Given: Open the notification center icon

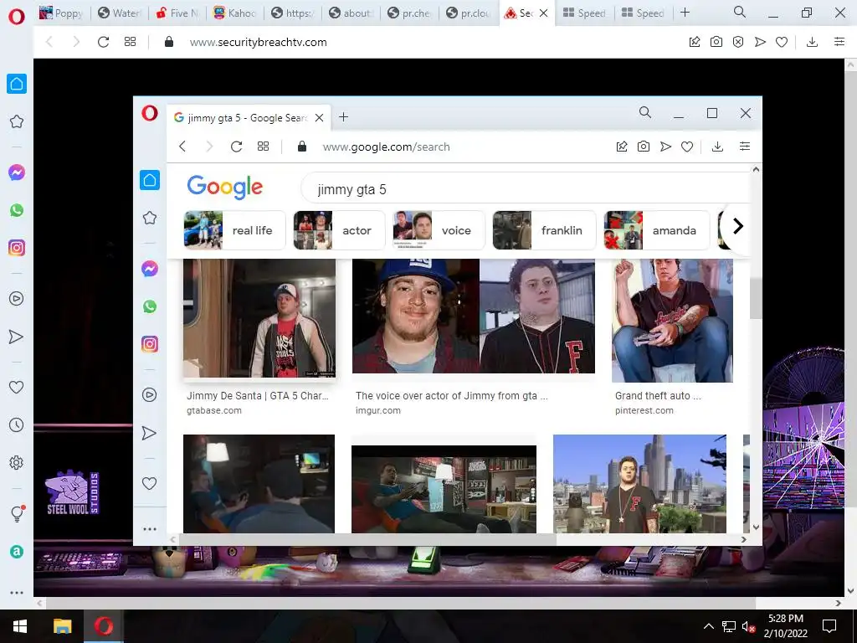Looking at the screenshot, I should click(x=829, y=626).
